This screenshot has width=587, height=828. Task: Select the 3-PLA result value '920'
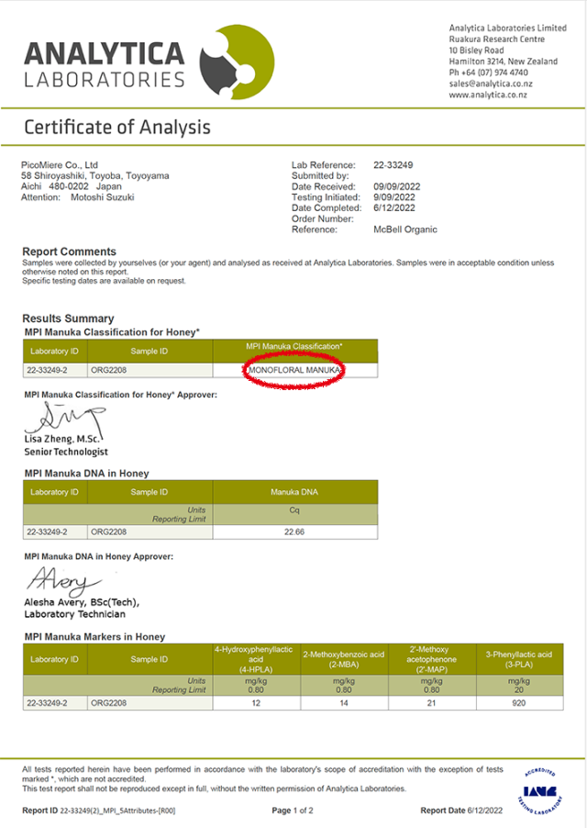(519, 703)
